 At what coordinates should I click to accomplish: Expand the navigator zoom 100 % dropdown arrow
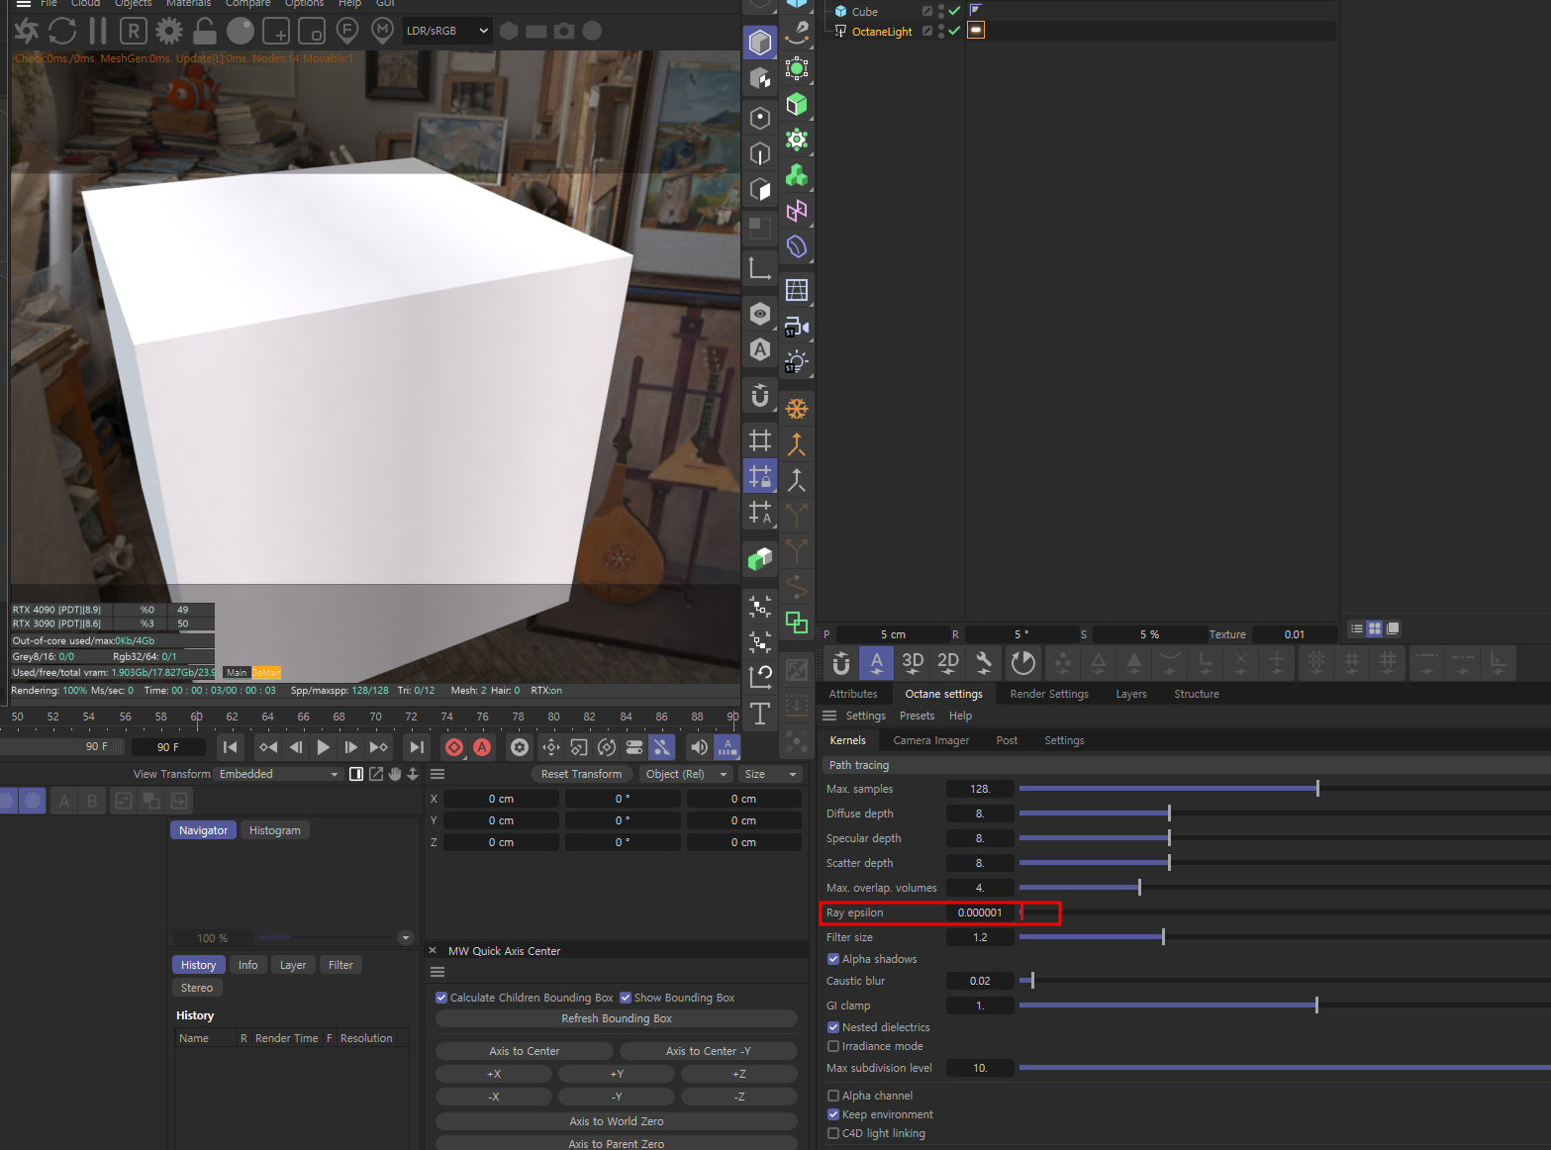[405, 938]
